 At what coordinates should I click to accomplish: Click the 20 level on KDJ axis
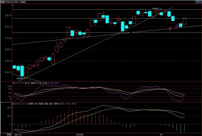coord(10,97)
